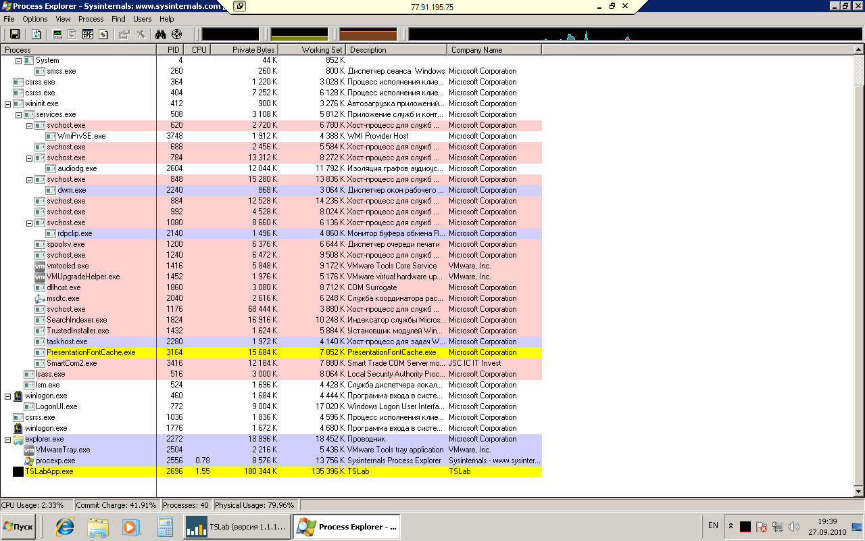
Task: Collapse the System process node
Action: pos(18,60)
